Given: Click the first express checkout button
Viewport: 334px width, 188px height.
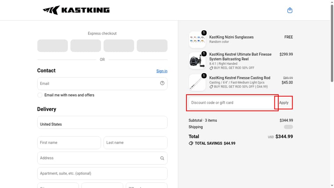Looking at the screenshot, I should [53, 46].
